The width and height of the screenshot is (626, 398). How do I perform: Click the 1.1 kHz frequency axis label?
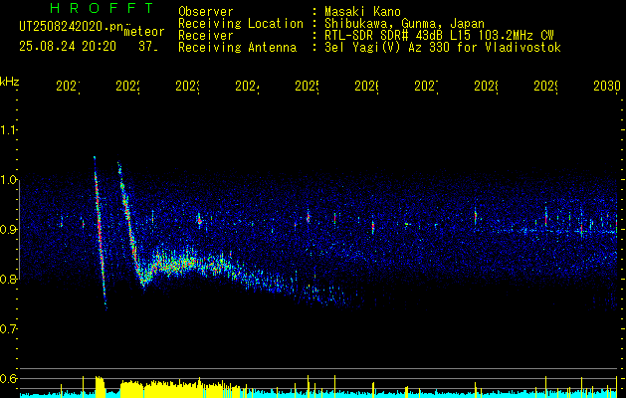(x=9, y=130)
